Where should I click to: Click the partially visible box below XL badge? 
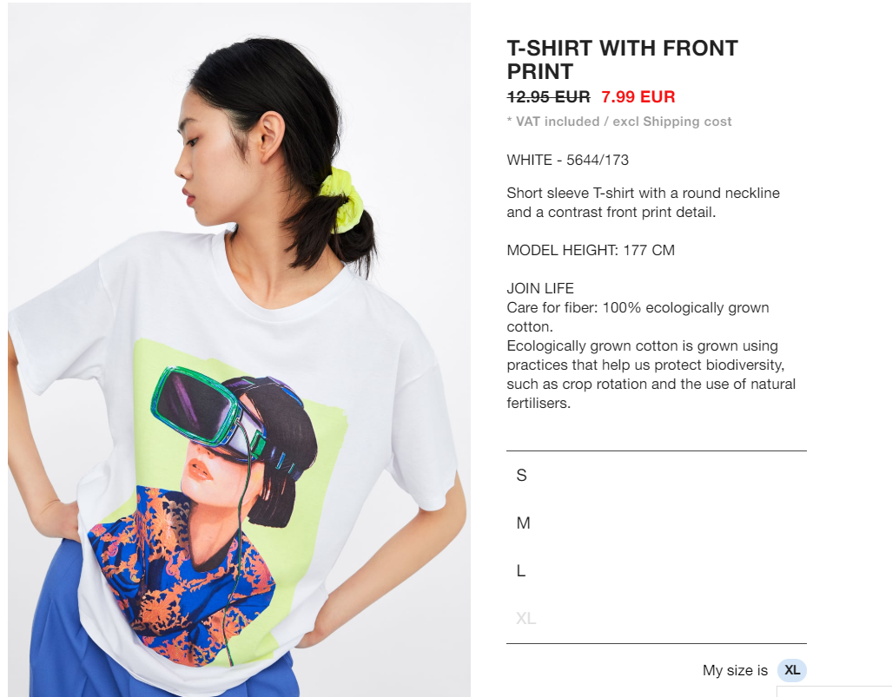pos(834,692)
